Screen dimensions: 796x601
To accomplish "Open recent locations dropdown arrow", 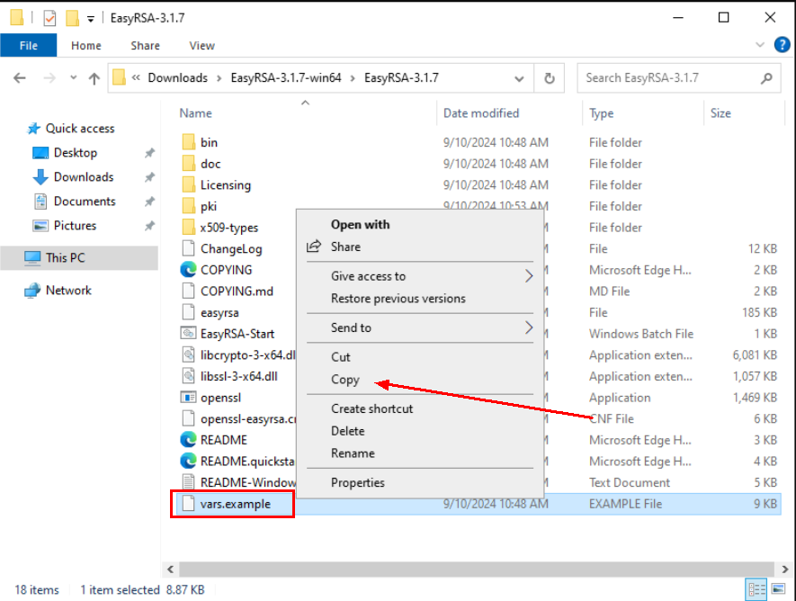I will [72, 78].
